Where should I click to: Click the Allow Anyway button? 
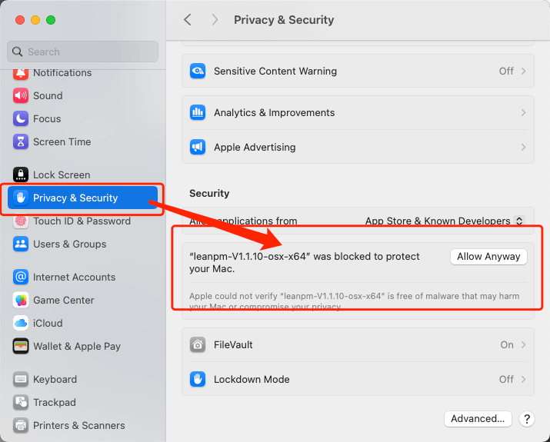click(x=488, y=257)
